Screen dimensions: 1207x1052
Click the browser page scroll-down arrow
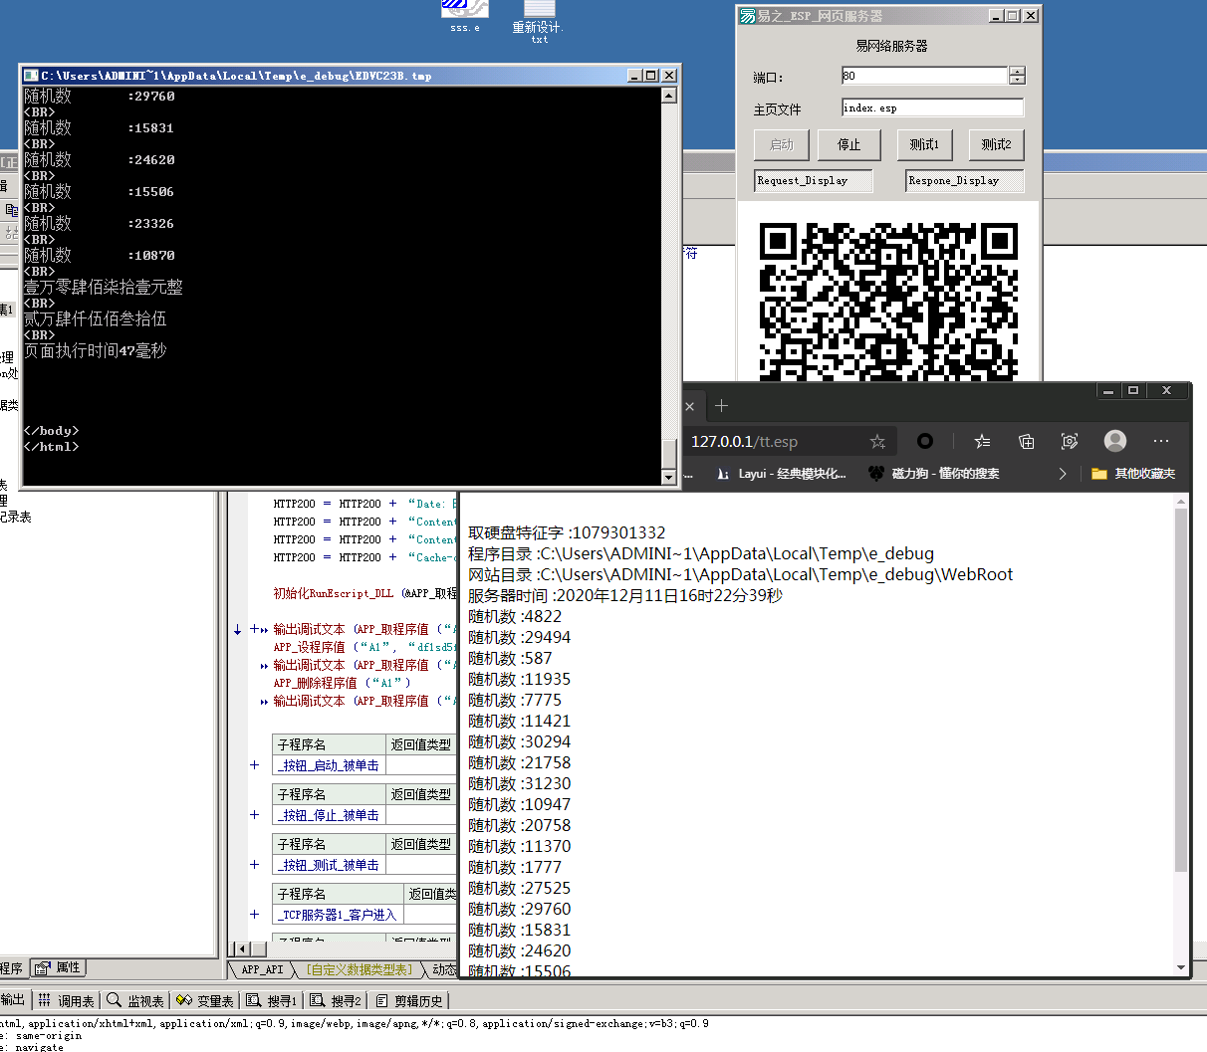(1181, 968)
